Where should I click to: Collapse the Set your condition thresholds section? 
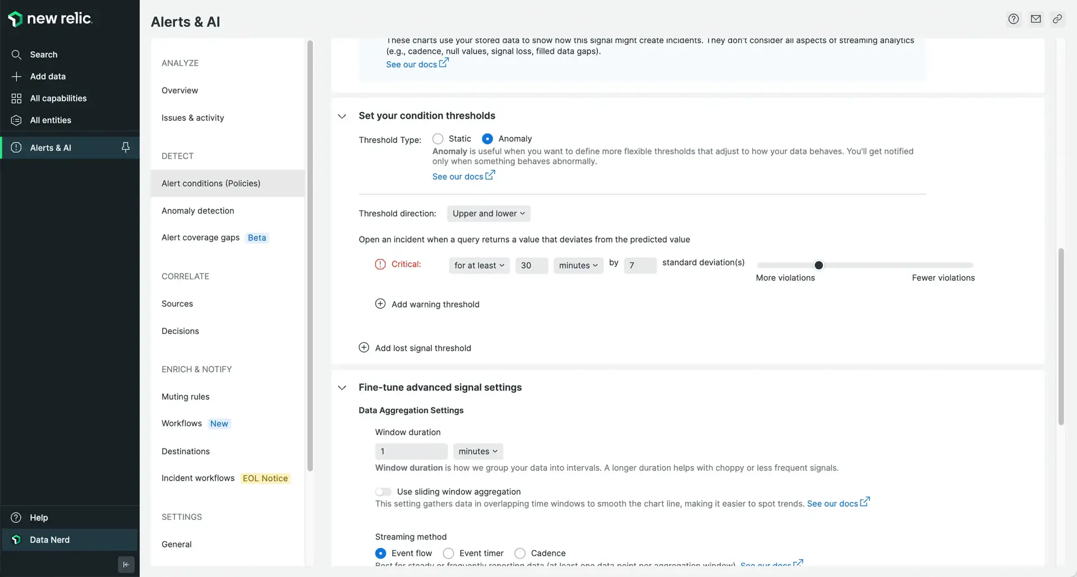(342, 116)
